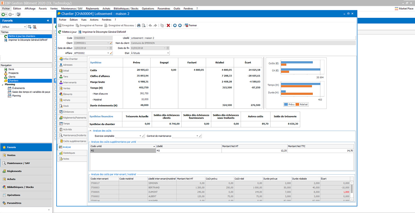Open the calendar icon for Date de fin

click(x=168, y=48)
